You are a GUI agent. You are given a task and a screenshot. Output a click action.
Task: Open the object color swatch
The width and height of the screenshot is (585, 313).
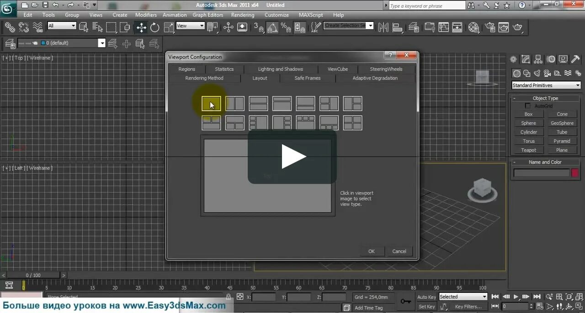(x=575, y=173)
